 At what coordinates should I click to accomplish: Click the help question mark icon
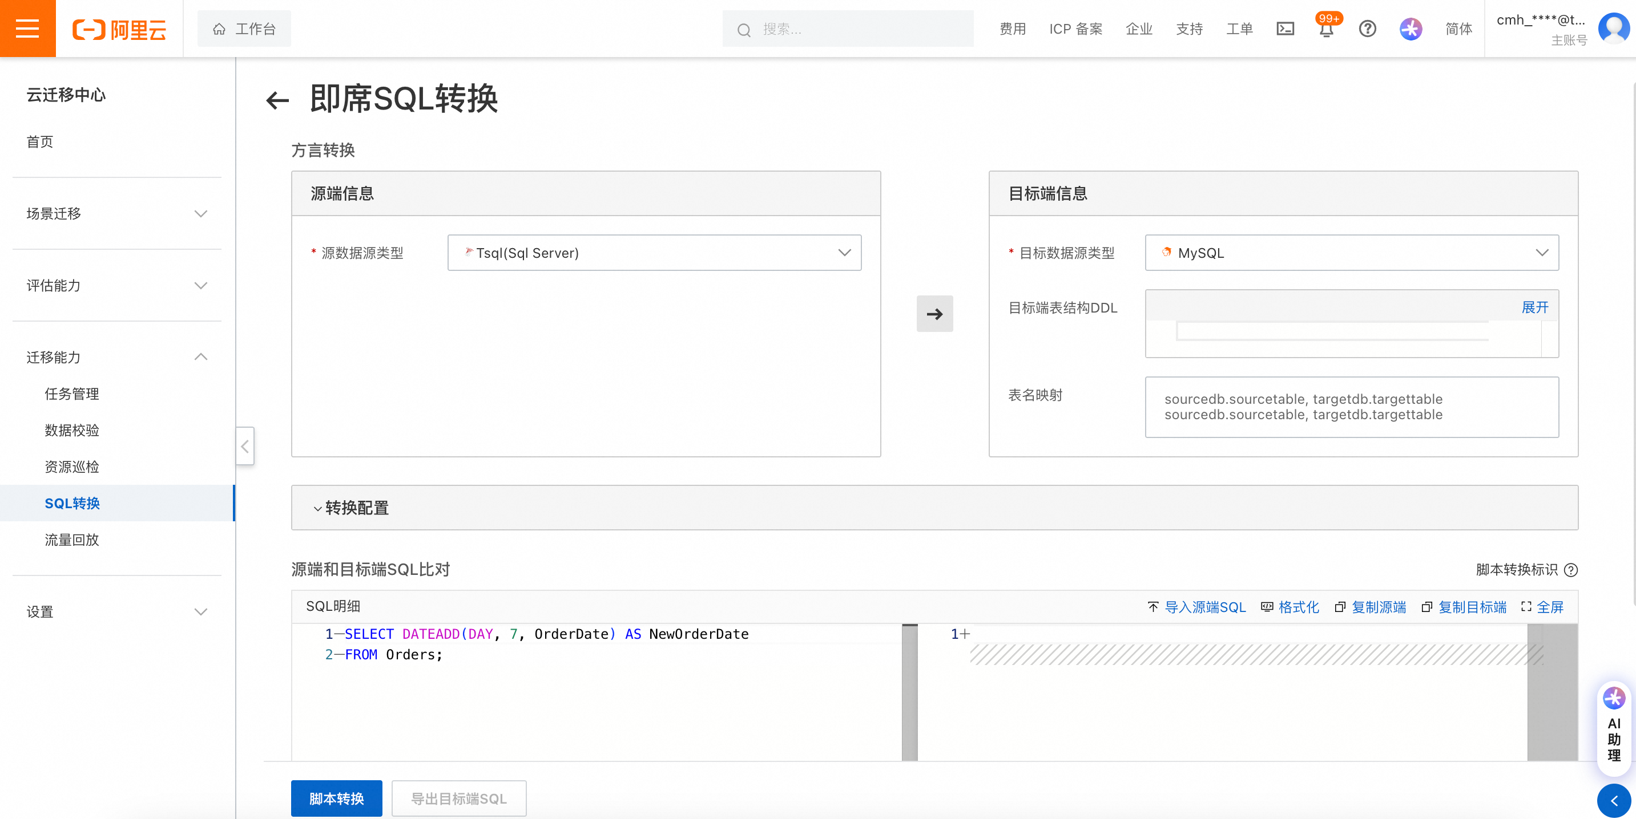[x=1367, y=29]
